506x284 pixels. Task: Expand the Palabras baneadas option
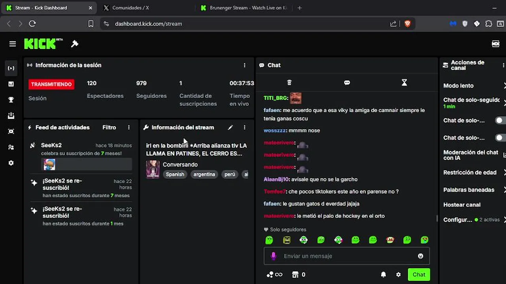click(504, 190)
